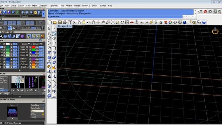This screenshot has width=222, height=125.
Task: Expand the Creation layer arrow
Action: pos(31,67)
